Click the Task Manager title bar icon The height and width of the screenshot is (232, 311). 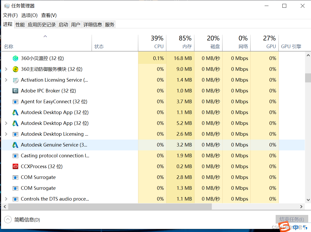coord(7,6)
